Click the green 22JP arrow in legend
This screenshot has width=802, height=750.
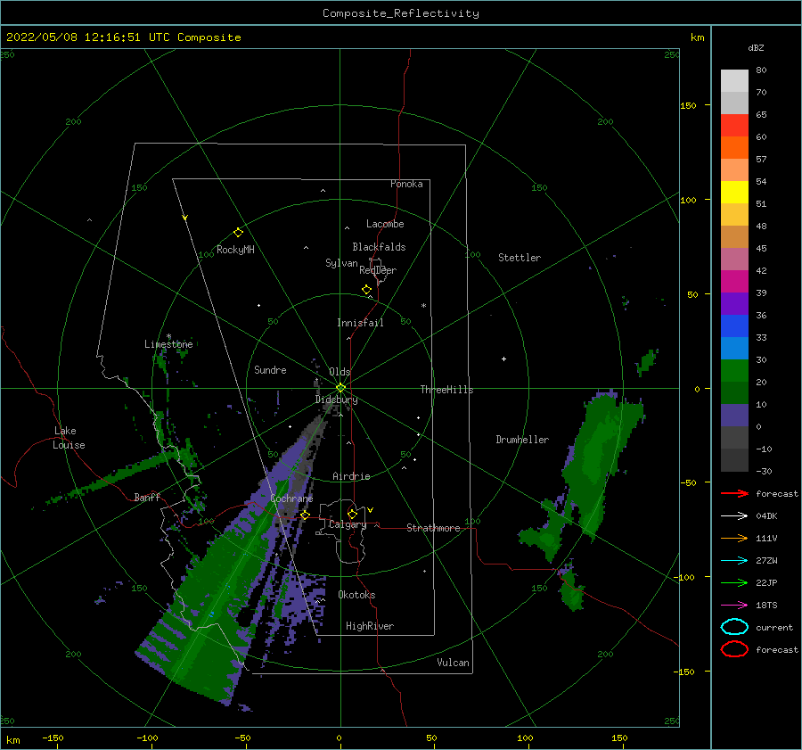point(734,582)
